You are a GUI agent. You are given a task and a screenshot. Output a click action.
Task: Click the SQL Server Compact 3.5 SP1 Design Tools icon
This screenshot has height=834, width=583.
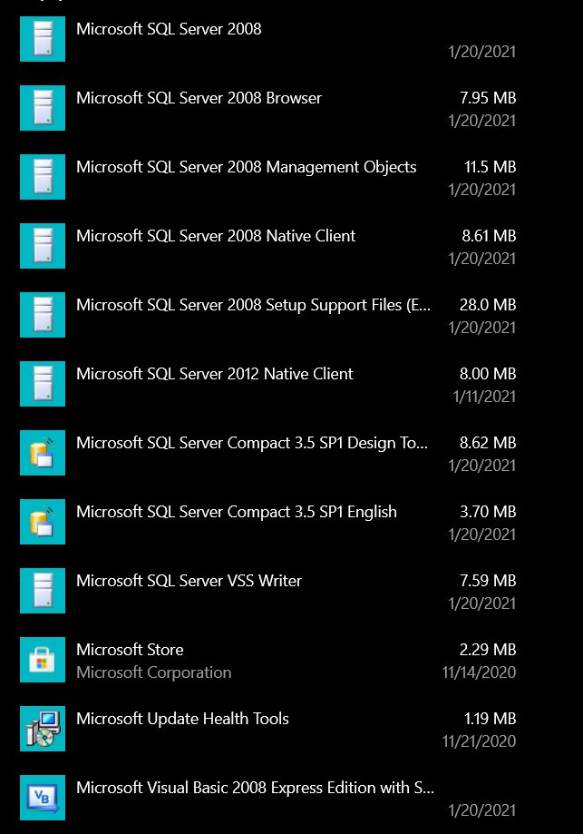[43, 453]
